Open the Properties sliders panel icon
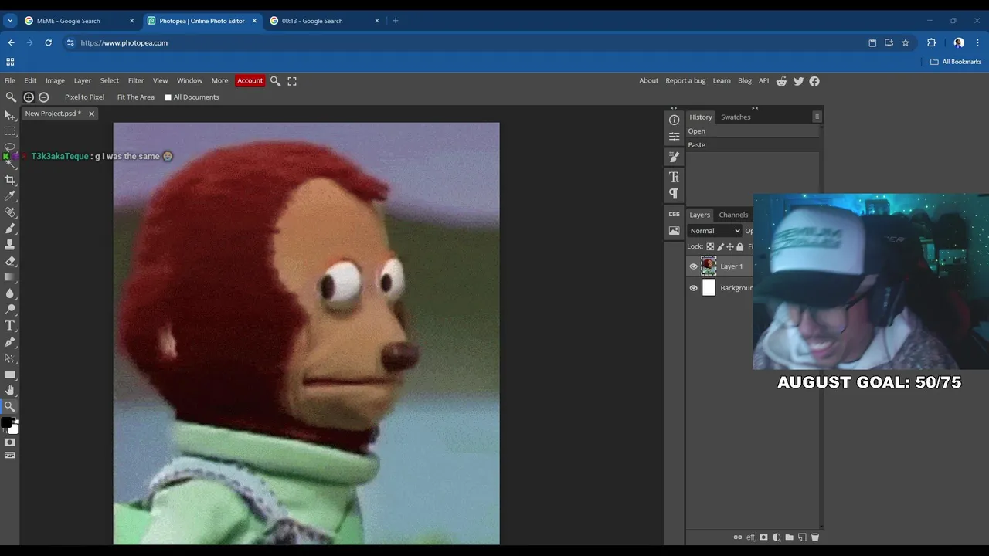 tap(674, 137)
